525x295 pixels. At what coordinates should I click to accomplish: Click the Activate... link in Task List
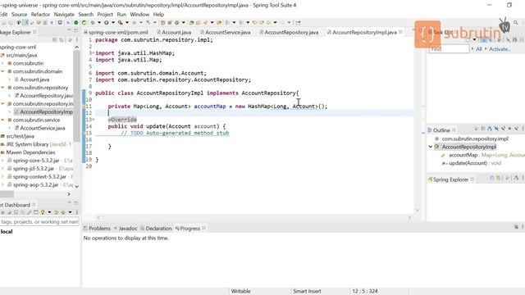click(x=500, y=49)
